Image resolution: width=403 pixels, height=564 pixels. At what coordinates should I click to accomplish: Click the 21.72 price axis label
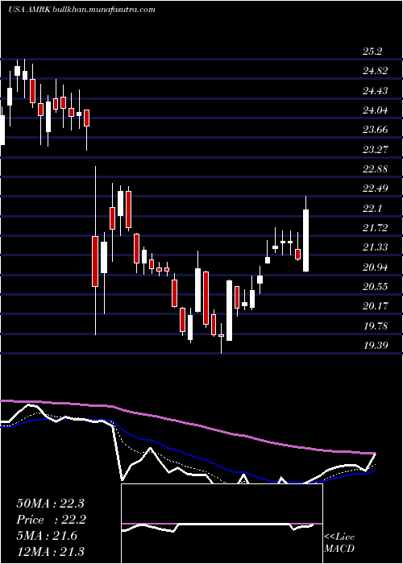[x=375, y=228]
